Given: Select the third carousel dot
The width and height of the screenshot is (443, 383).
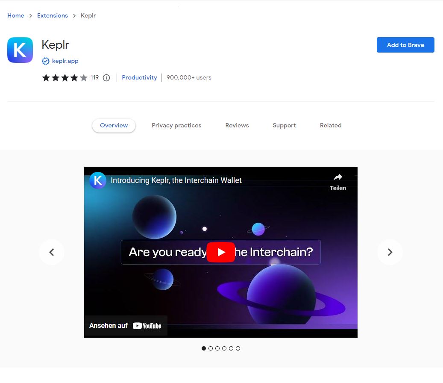Looking at the screenshot, I should (x=217, y=348).
